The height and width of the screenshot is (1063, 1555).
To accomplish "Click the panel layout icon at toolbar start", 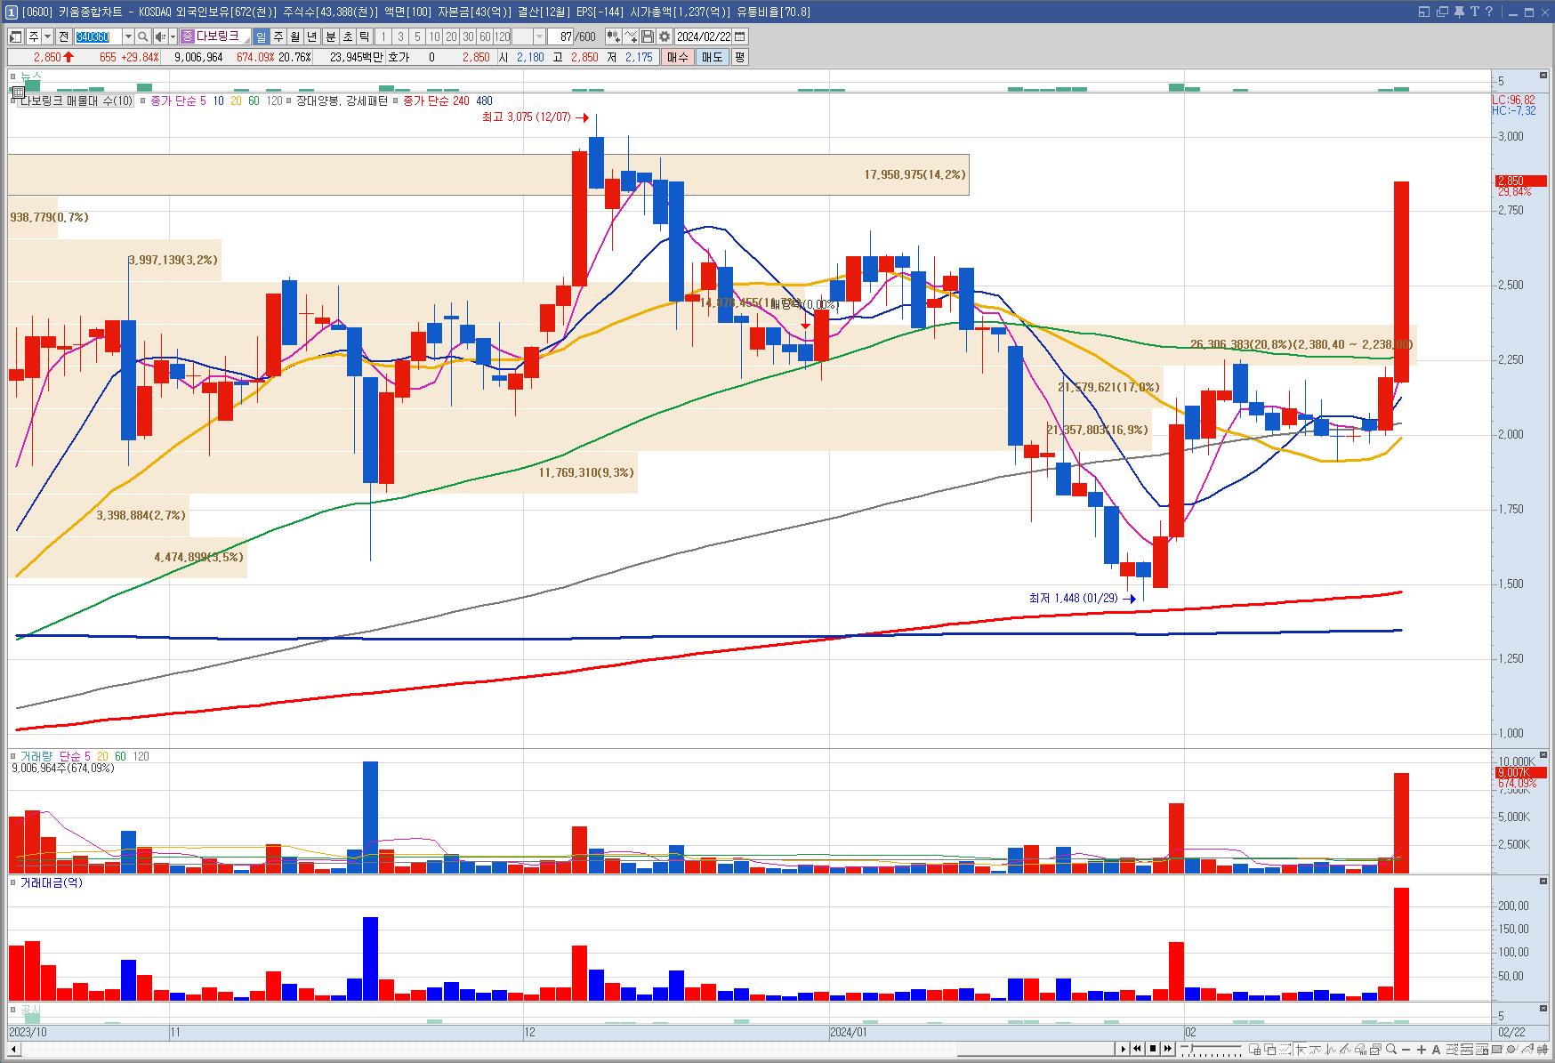I will 16,36.
